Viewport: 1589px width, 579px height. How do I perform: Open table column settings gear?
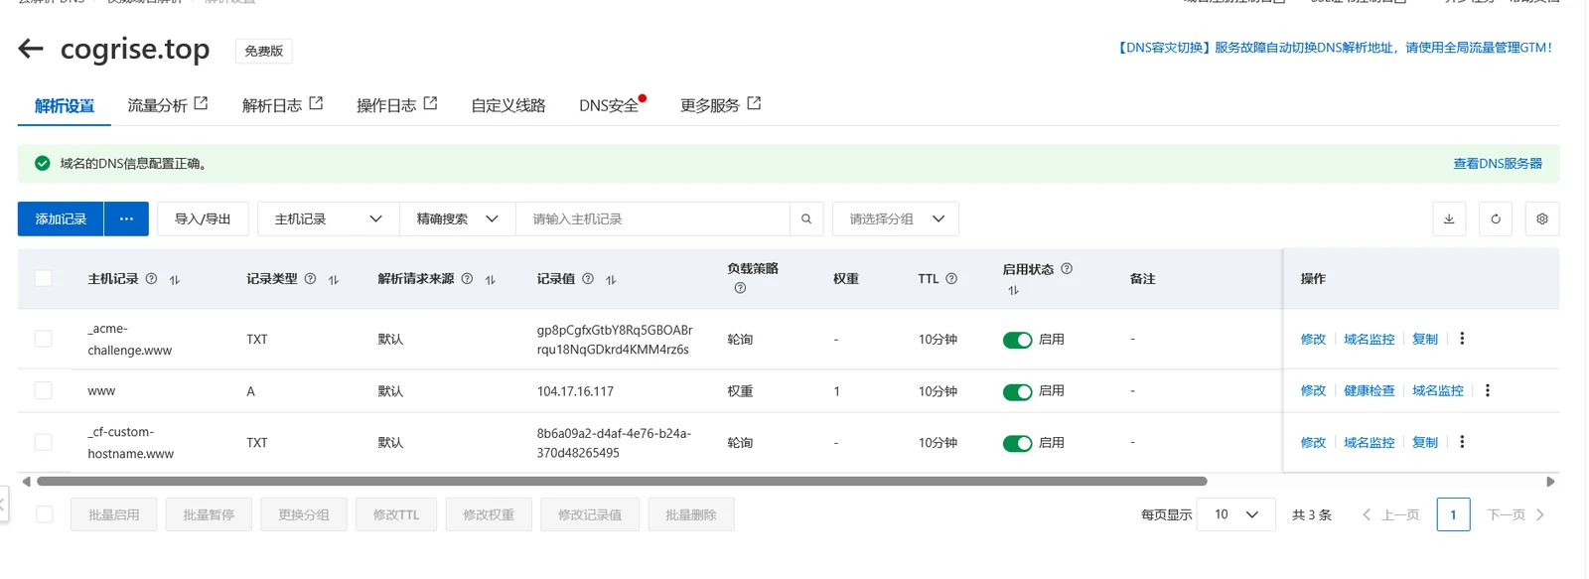coord(1542,219)
